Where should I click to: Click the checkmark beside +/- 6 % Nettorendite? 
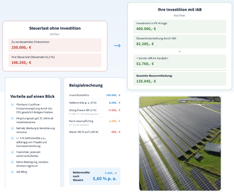pos(12,138)
